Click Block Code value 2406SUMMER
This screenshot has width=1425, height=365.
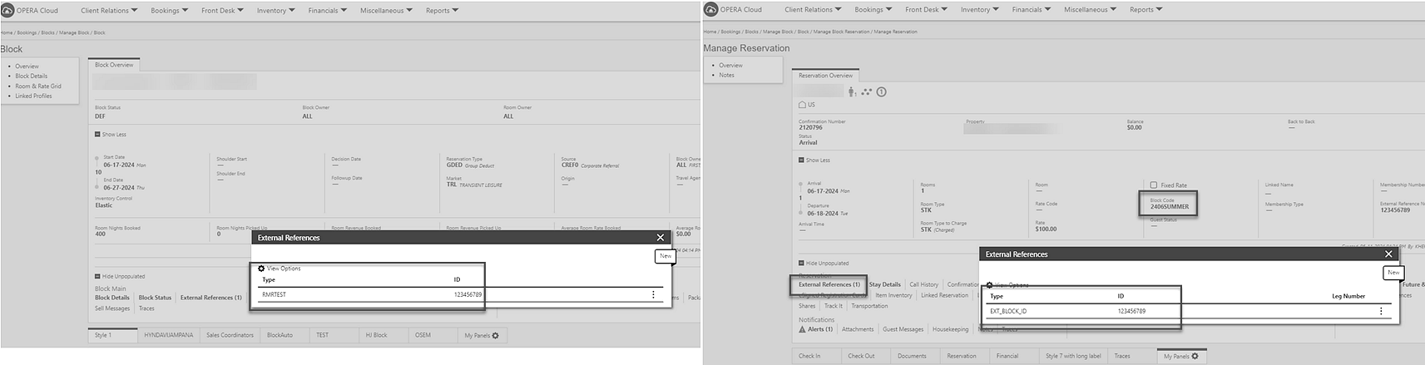(x=1170, y=207)
